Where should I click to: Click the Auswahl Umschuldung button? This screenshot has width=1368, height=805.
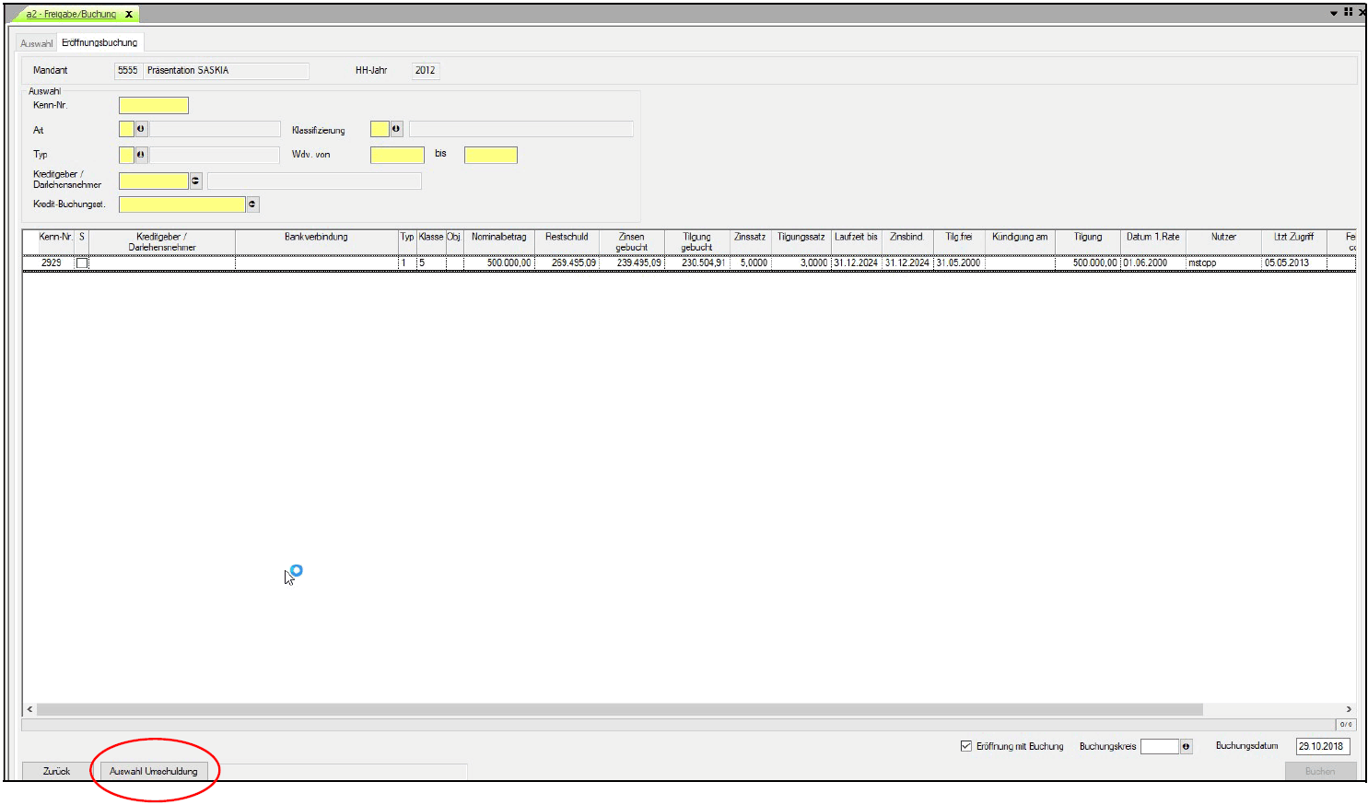(x=154, y=771)
